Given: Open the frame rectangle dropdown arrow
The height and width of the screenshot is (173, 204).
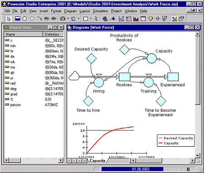Looking at the screenshot, I should pyautogui.click(x=91, y=19).
